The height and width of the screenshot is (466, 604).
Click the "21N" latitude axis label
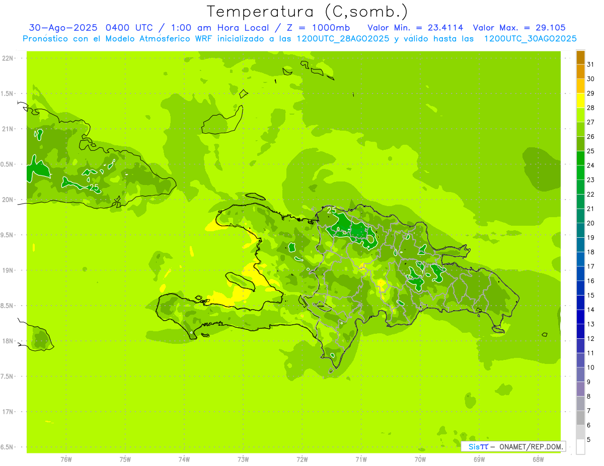click(x=8, y=129)
